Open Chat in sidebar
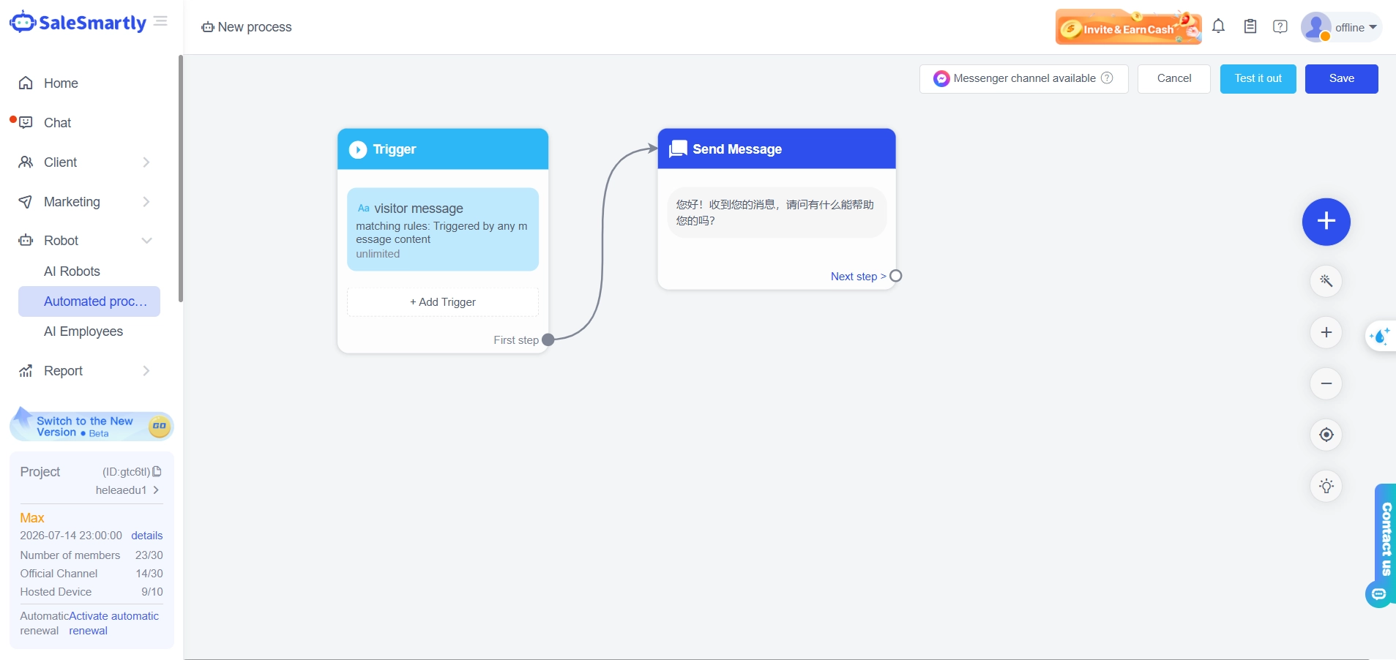The image size is (1396, 660). [x=57, y=123]
